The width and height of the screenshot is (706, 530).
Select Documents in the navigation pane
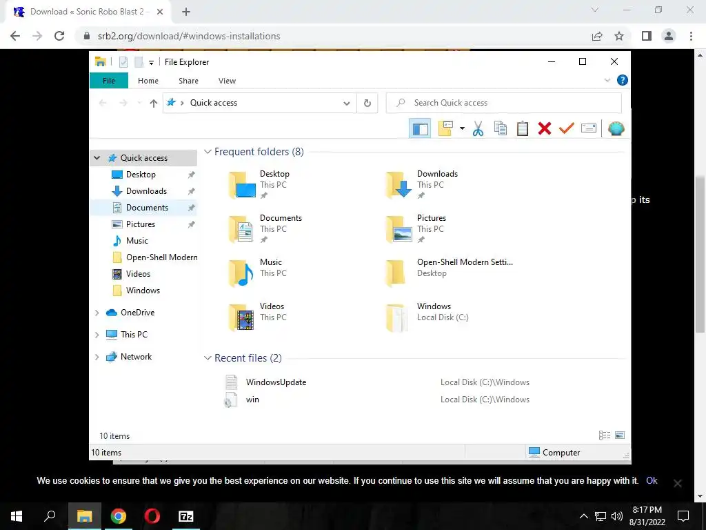click(x=147, y=208)
